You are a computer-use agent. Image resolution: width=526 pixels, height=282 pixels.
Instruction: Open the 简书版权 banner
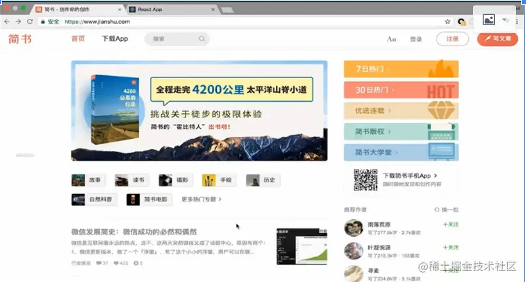point(401,132)
